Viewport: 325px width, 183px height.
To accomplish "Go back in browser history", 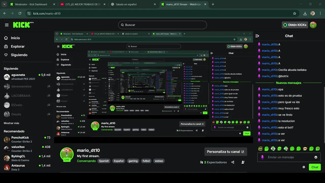I will pos(5,13).
